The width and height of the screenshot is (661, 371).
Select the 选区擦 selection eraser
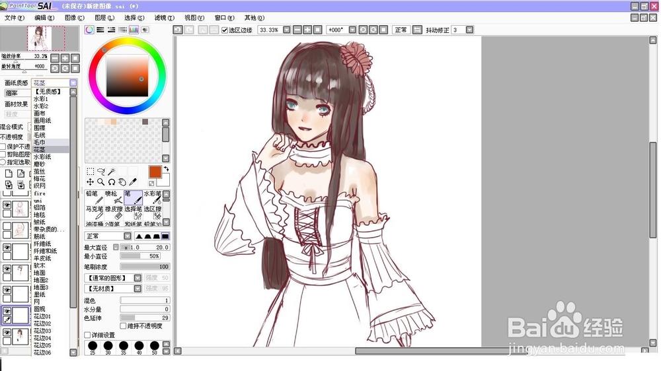coord(152,213)
